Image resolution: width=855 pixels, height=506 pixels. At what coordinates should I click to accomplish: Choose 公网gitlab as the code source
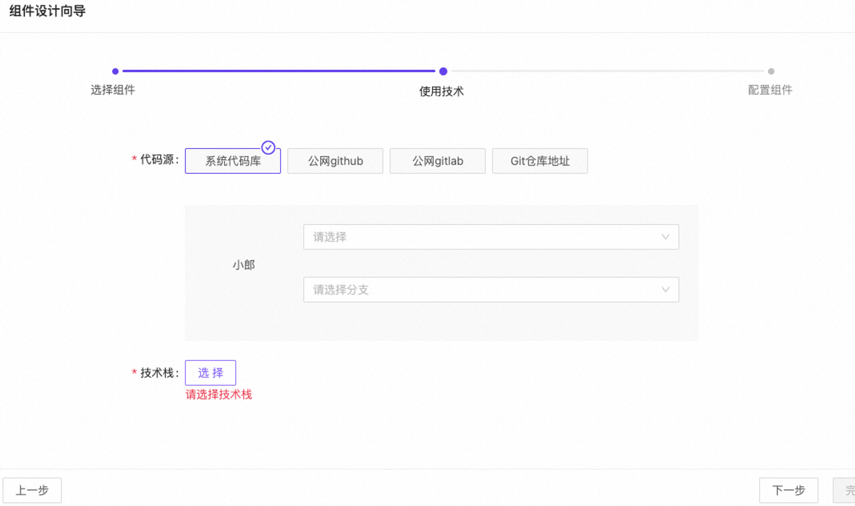[x=437, y=161]
